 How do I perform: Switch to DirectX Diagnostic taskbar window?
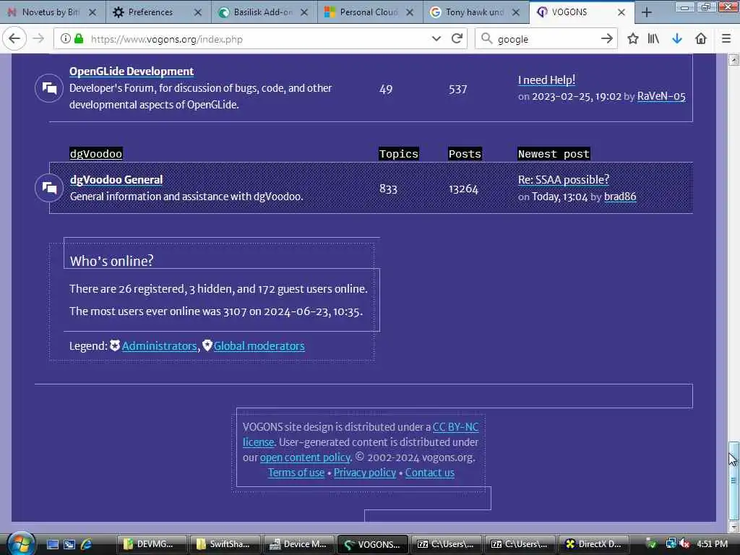[x=595, y=544]
